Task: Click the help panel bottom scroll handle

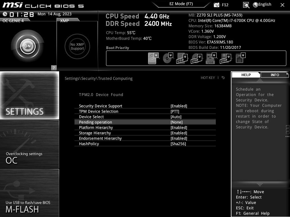Action: tap(260, 184)
